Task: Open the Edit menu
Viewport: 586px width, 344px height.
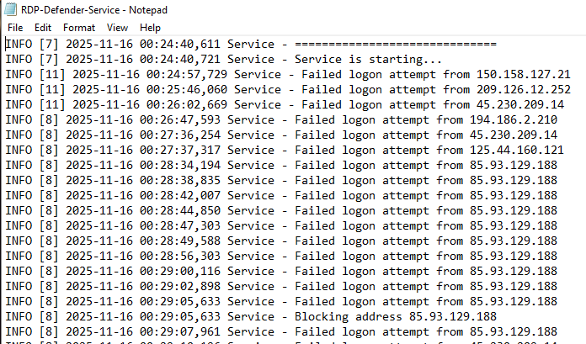Action: click(43, 28)
